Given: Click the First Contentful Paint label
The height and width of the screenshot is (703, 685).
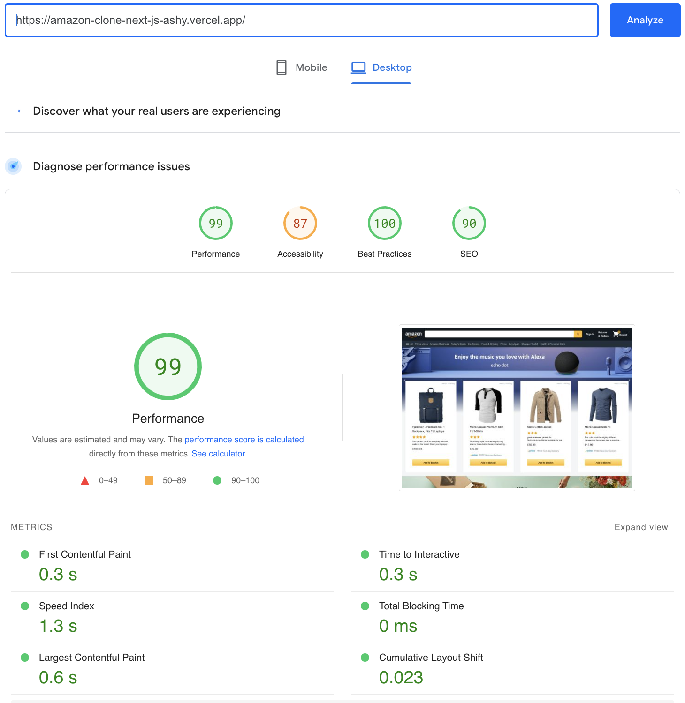Looking at the screenshot, I should pyautogui.click(x=85, y=554).
